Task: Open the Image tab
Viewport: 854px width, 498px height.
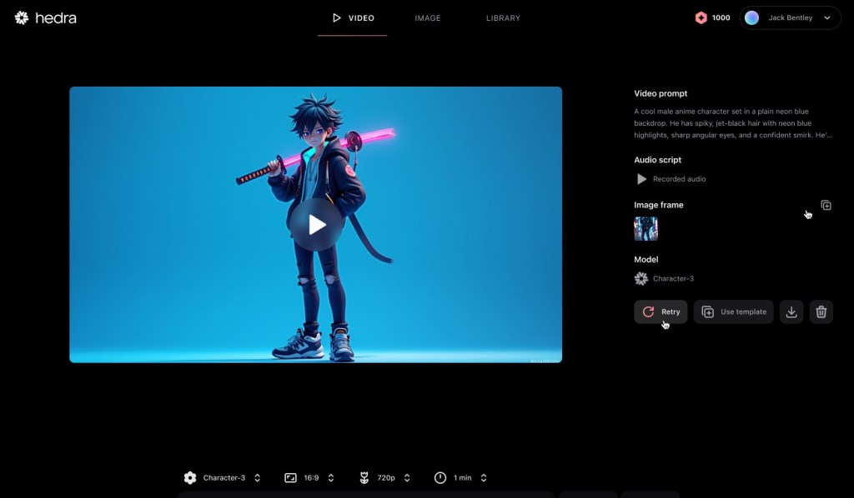Action: tap(428, 17)
